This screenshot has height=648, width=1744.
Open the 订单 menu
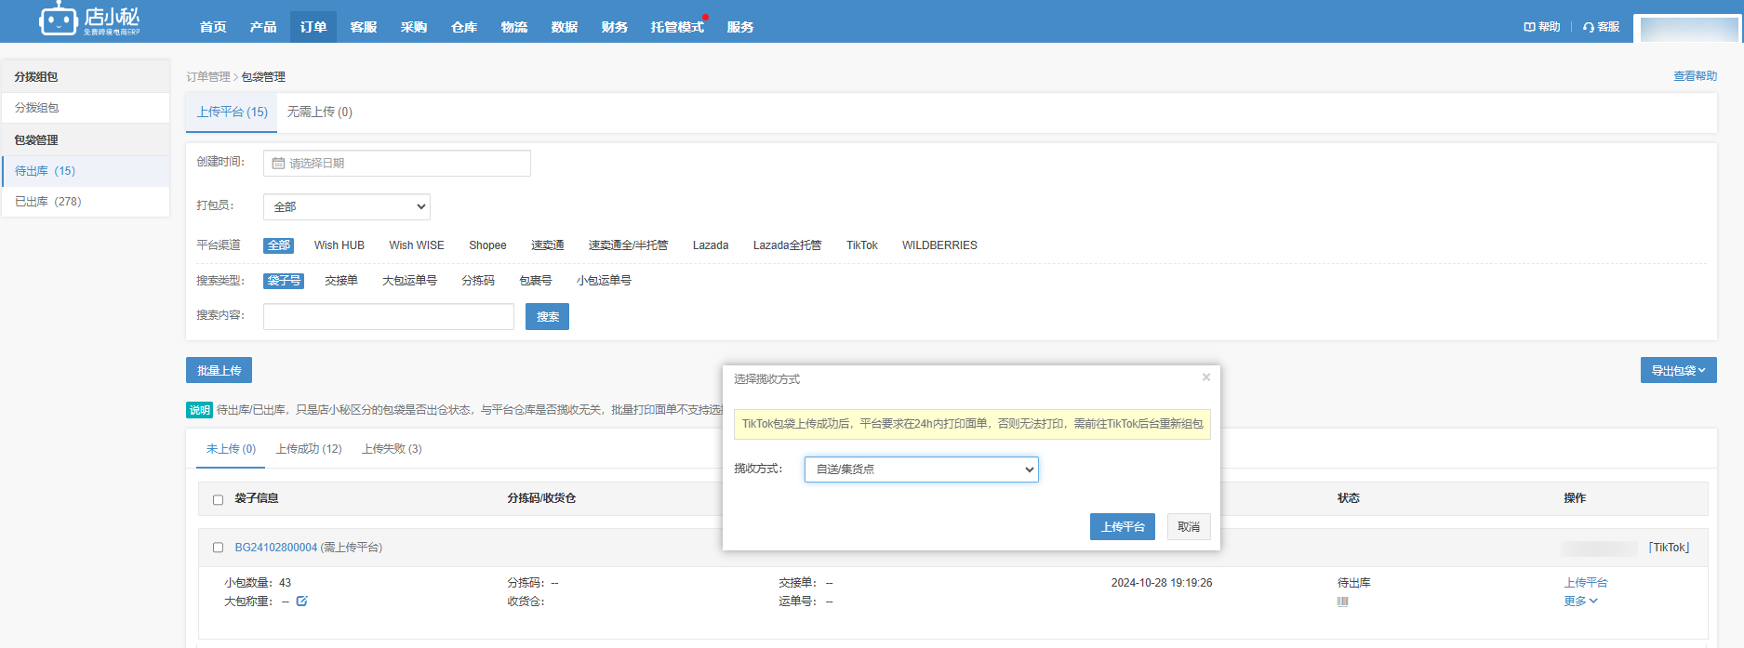pyautogui.click(x=313, y=27)
